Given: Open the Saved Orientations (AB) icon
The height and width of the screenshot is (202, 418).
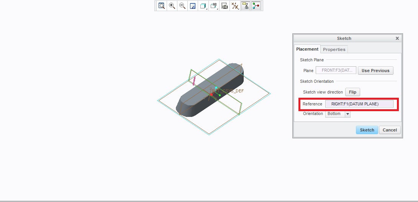Looking at the screenshot, I should [214, 6].
